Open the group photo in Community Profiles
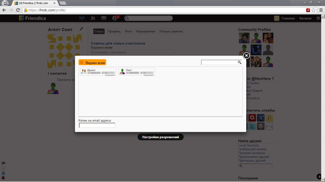 256,61
